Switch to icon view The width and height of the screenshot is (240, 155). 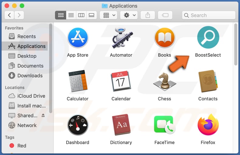pos(61,15)
